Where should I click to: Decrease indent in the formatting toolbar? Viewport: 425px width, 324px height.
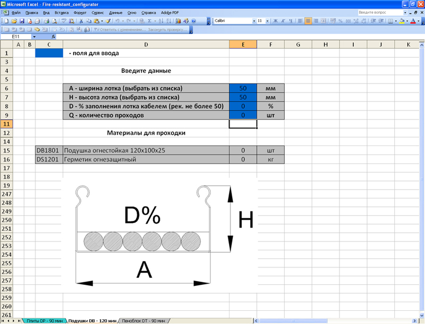(x=373, y=21)
